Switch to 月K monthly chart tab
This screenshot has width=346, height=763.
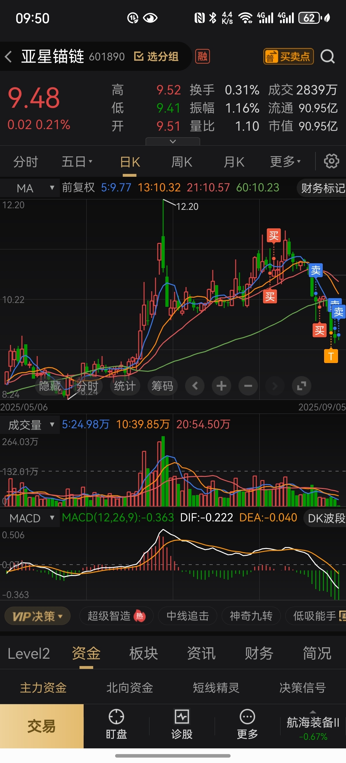click(234, 162)
